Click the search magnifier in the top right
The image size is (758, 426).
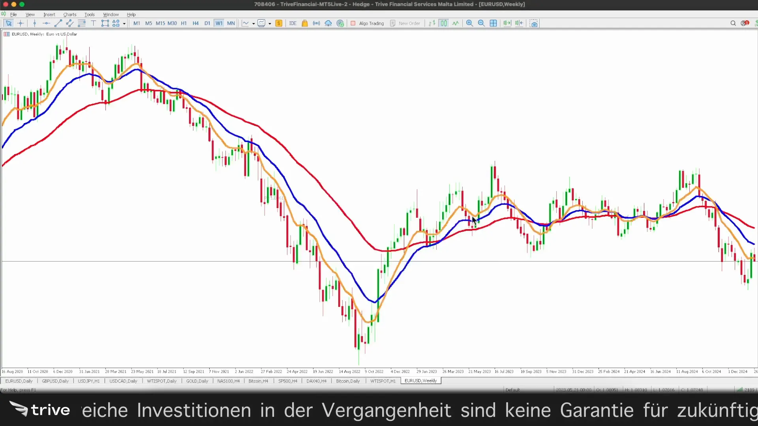click(x=733, y=23)
